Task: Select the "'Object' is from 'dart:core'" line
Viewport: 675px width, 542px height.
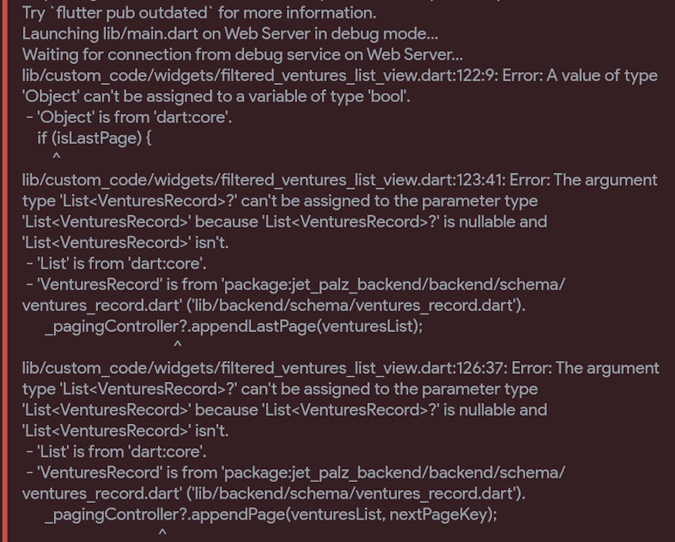Action: coord(130,117)
